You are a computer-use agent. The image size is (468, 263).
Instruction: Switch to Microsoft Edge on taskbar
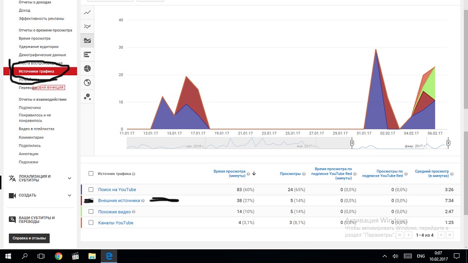click(109, 256)
